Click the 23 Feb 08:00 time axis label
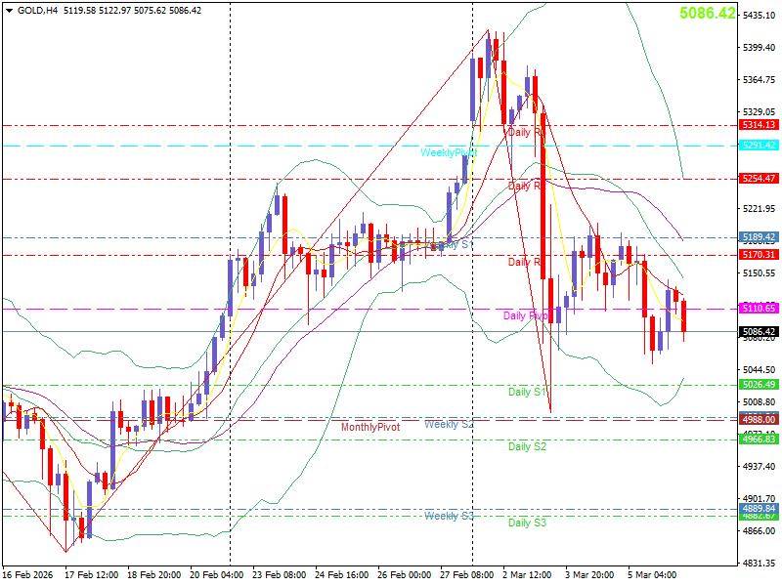Screen dimensions: 782x586 (278, 574)
